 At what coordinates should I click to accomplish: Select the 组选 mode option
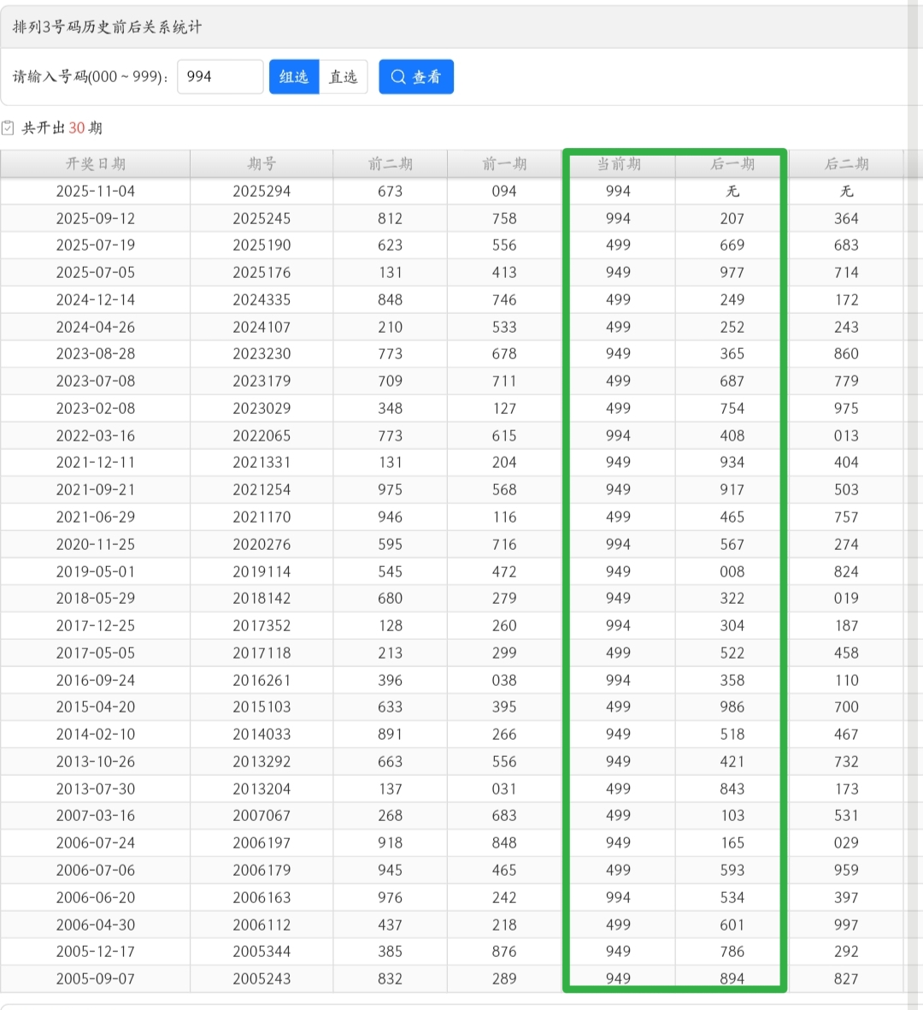pyautogui.click(x=294, y=76)
